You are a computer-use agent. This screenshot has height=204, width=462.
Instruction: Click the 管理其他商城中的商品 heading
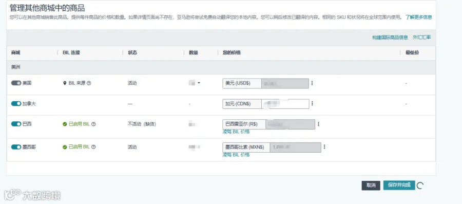[x=47, y=8]
